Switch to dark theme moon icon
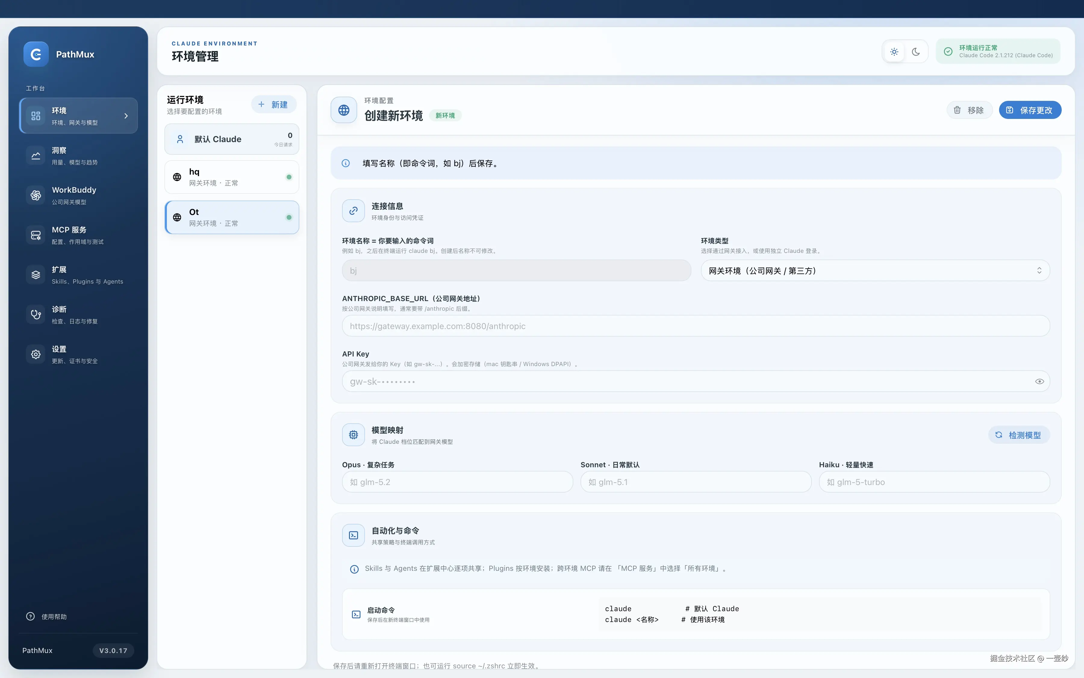Viewport: 1084px width, 678px height. (916, 52)
